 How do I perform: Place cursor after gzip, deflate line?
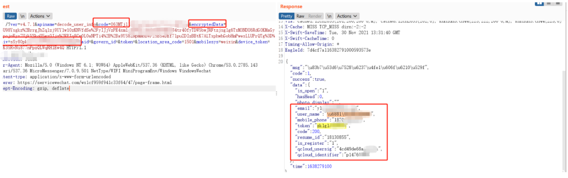point(70,88)
